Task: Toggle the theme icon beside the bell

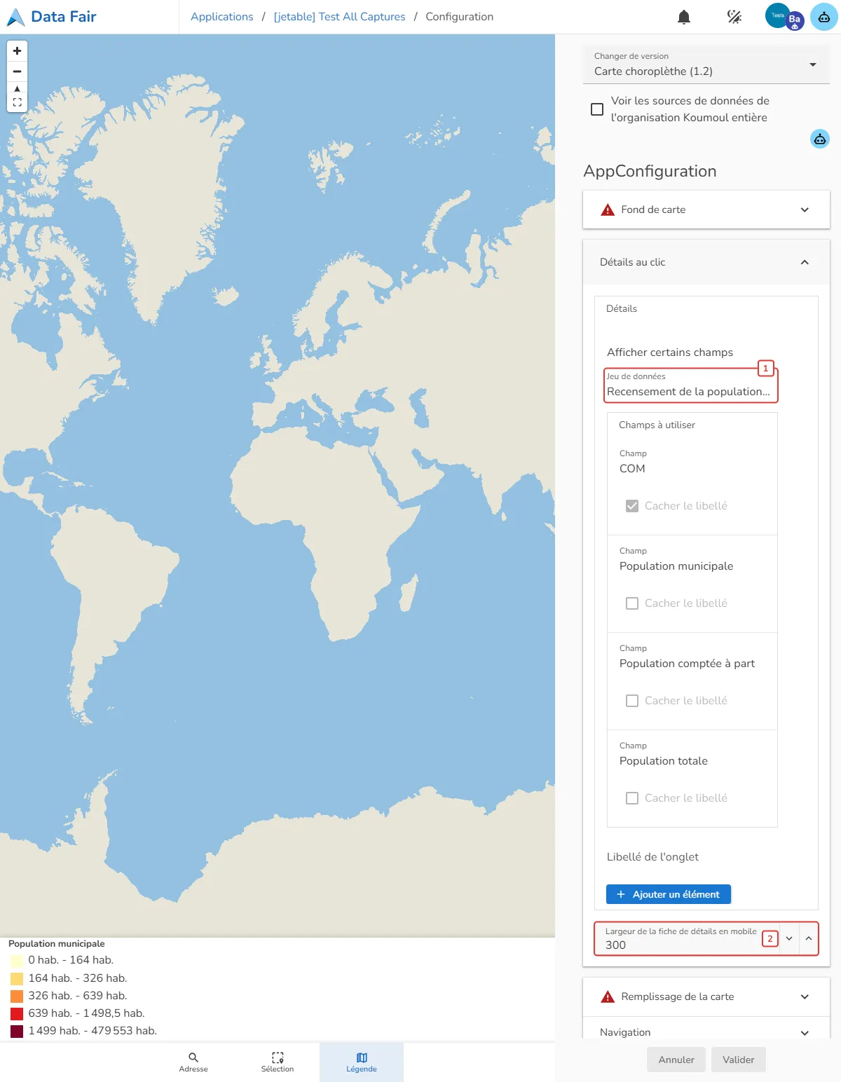Action: click(734, 17)
